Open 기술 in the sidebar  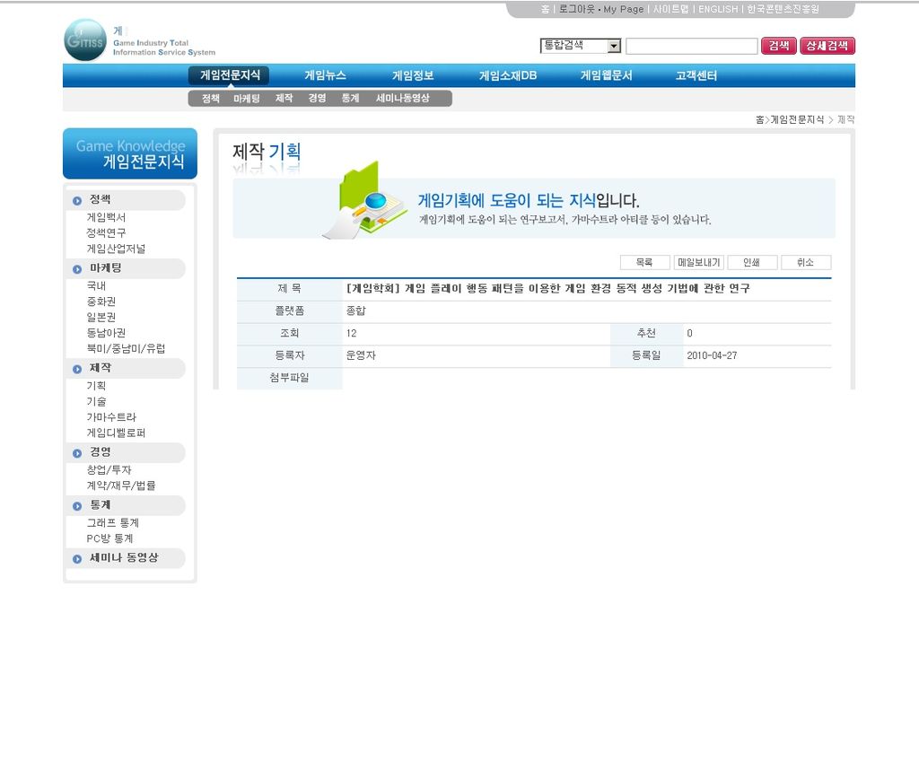[96, 402]
